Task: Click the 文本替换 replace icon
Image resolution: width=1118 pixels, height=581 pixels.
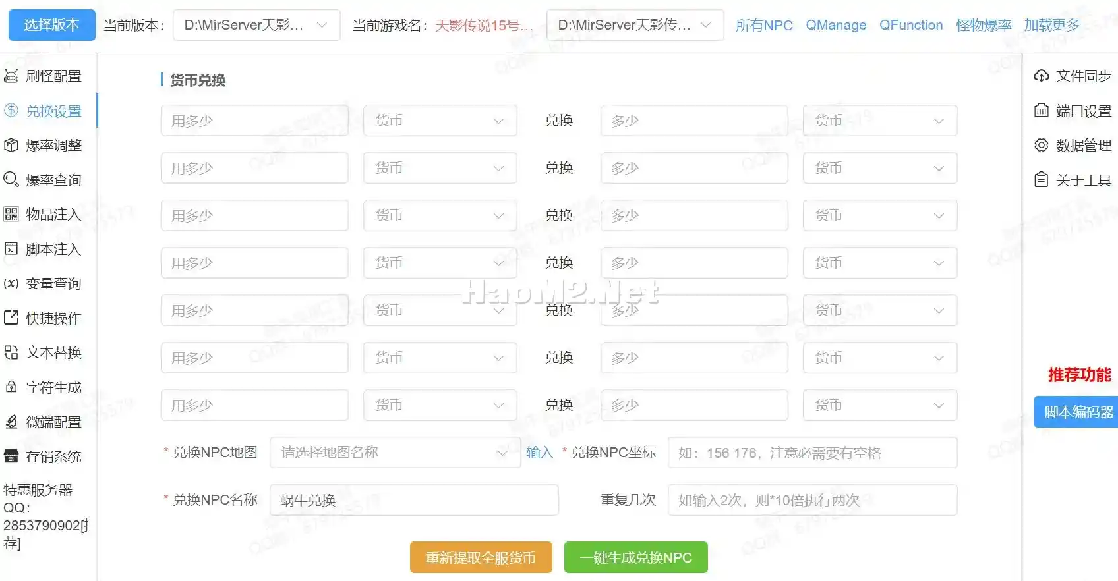Action: pos(11,352)
